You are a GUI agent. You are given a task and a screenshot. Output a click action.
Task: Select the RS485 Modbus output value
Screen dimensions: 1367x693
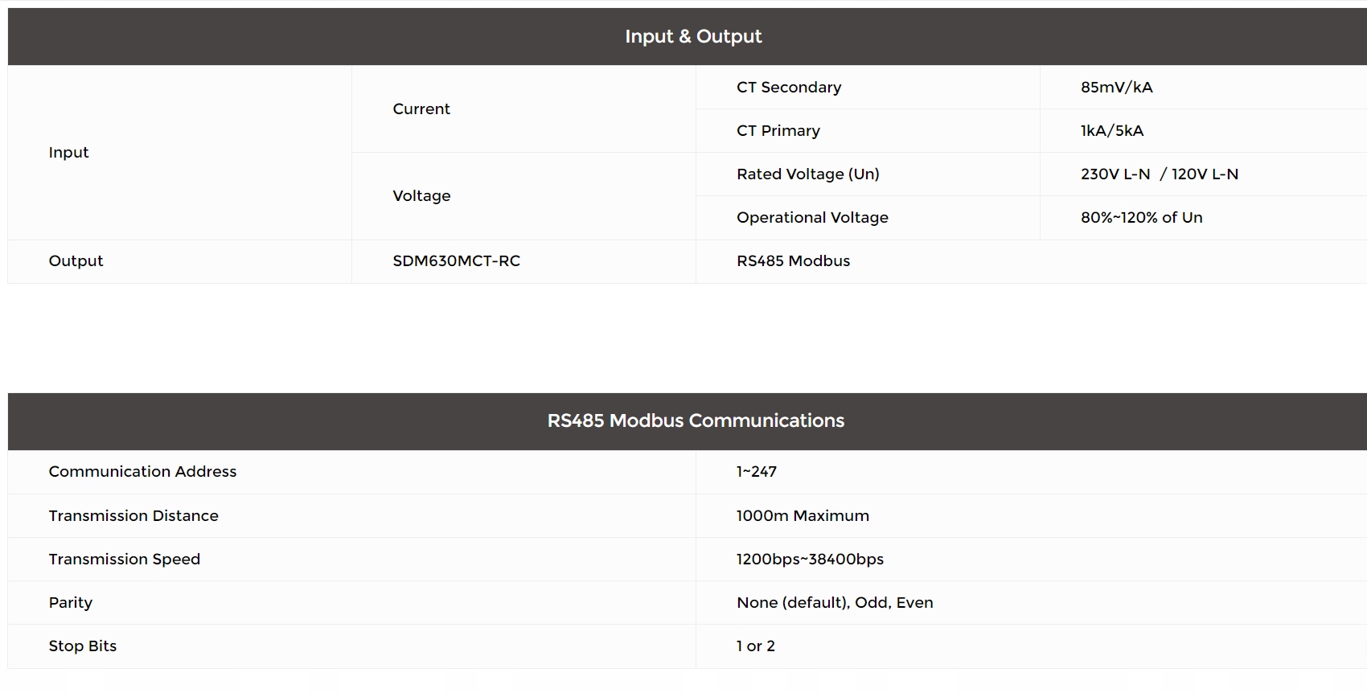[x=793, y=260]
